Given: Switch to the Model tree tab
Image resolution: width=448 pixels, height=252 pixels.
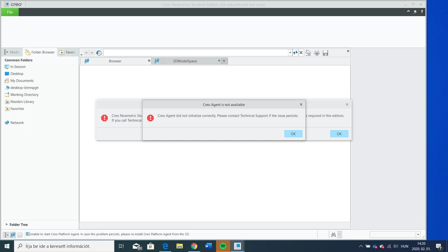Looking at the screenshot, I should [12, 52].
